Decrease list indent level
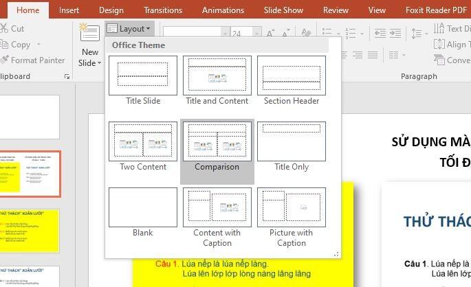The image size is (471, 287). point(380,33)
